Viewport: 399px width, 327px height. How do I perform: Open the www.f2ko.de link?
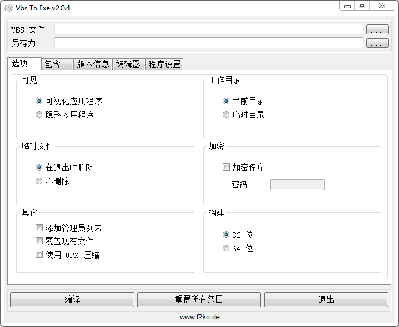point(199,317)
